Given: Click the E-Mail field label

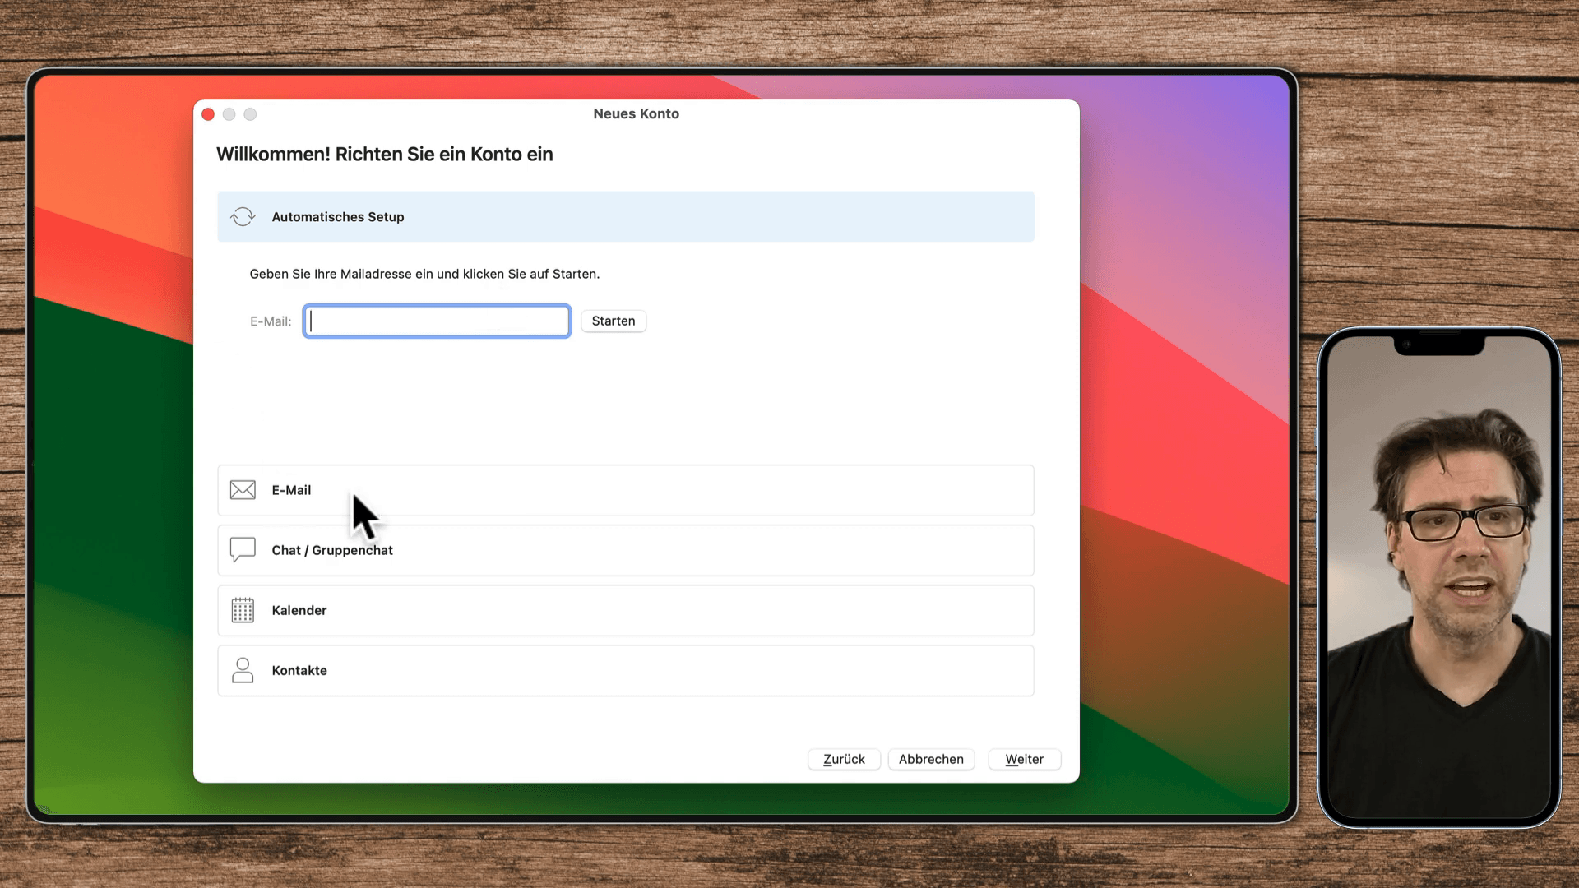Looking at the screenshot, I should [270, 321].
